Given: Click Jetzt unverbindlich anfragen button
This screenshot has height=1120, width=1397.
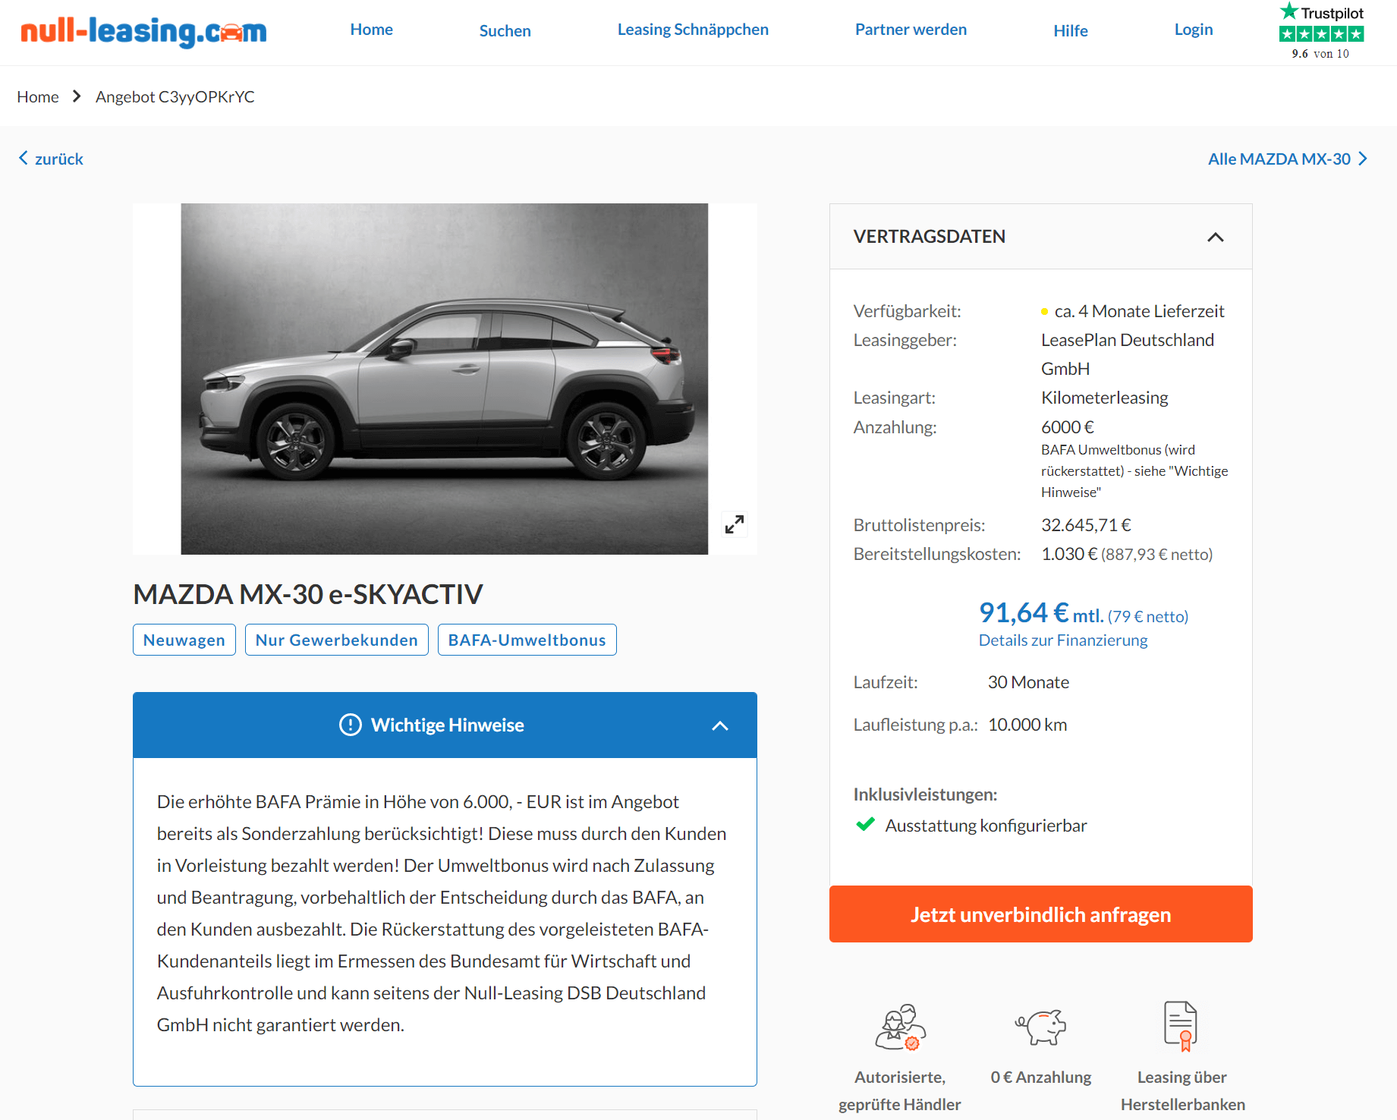Looking at the screenshot, I should coord(1040,914).
